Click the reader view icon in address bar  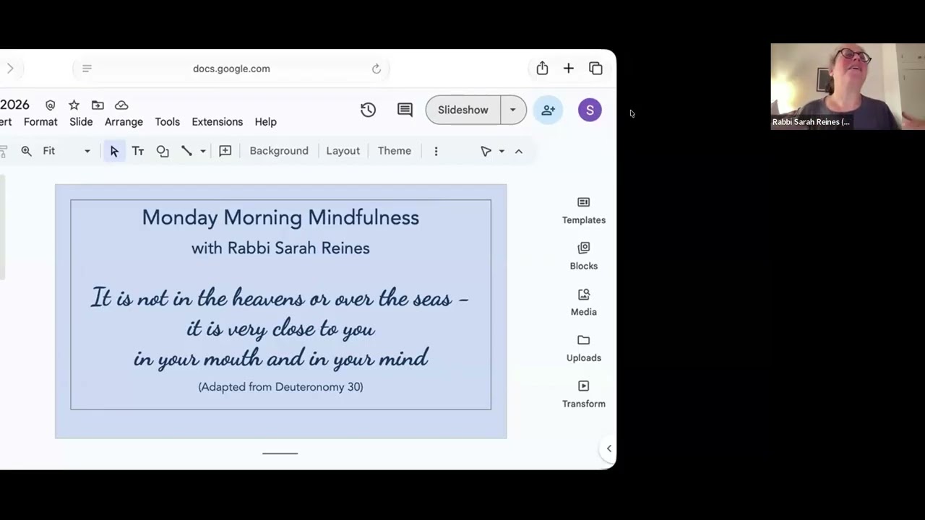tap(87, 69)
